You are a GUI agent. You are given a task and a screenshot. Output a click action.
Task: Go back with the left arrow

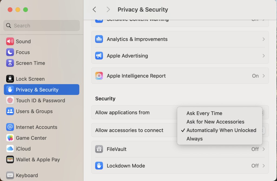click(x=94, y=9)
